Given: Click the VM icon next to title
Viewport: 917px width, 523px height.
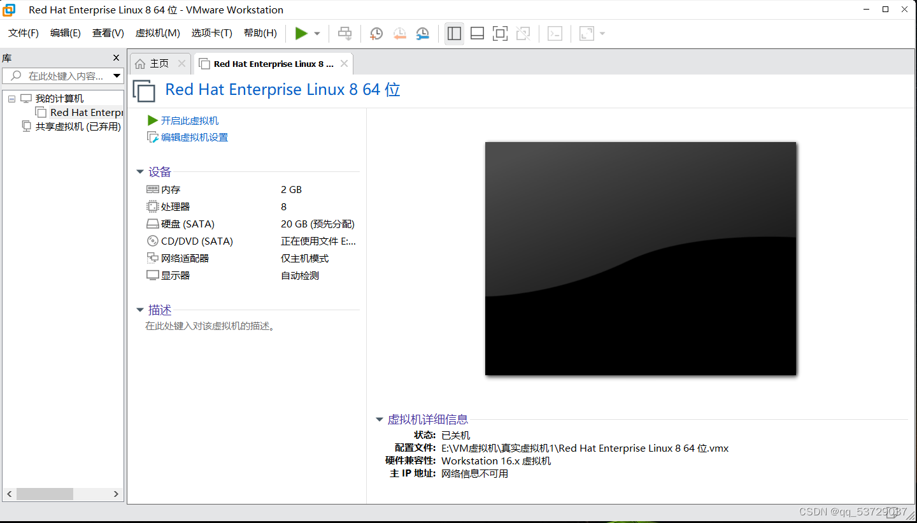Looking at the screenshot, I should pyautogui.click(x=145, y=90).
